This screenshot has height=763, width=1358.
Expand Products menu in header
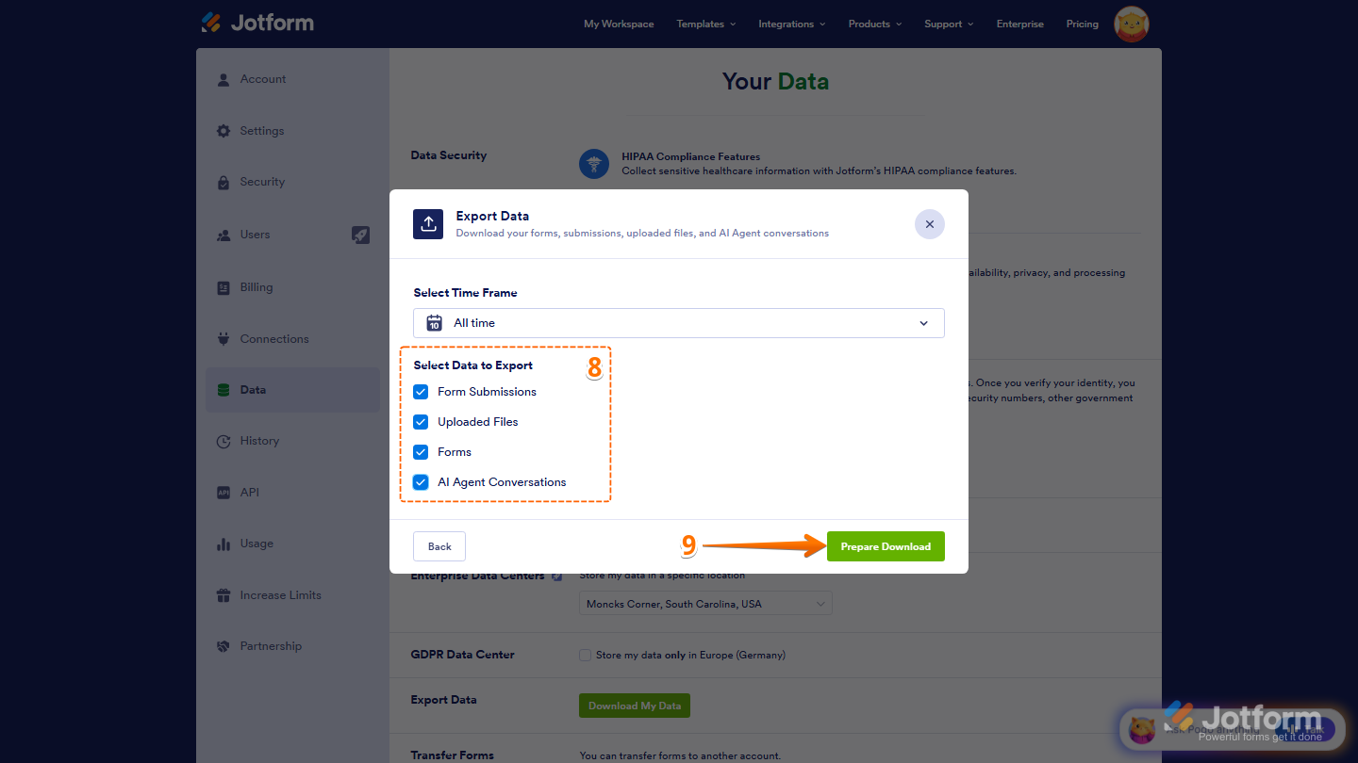tap(875, 24)
